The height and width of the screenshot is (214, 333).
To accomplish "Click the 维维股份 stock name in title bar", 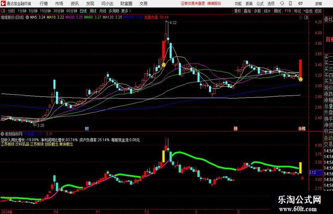I will pos(214,4).
